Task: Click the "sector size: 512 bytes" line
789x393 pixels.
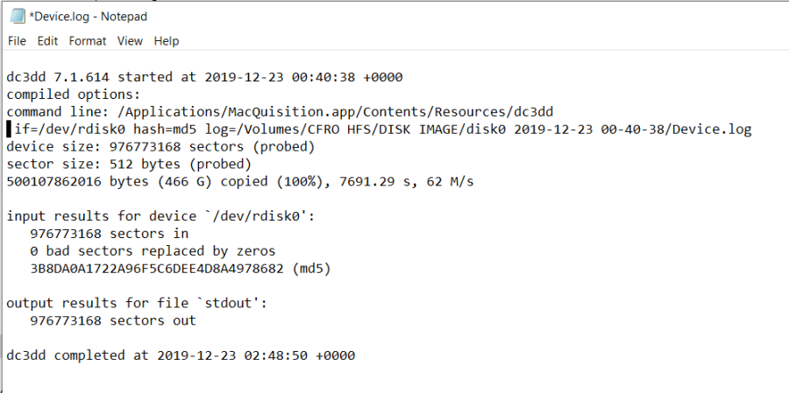Action: click(132, 164)
